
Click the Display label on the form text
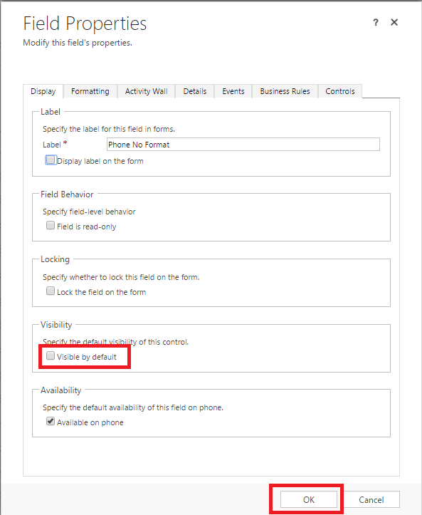[100, 161]
